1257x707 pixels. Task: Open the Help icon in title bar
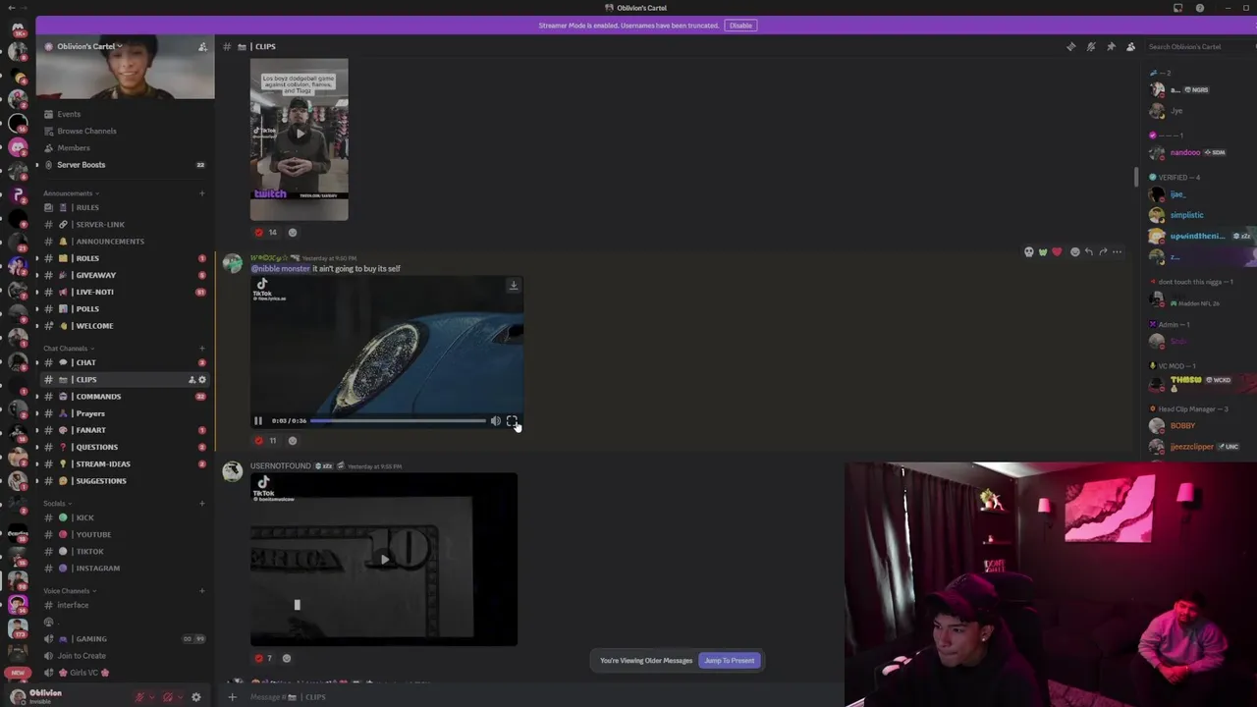point(1199,8)
